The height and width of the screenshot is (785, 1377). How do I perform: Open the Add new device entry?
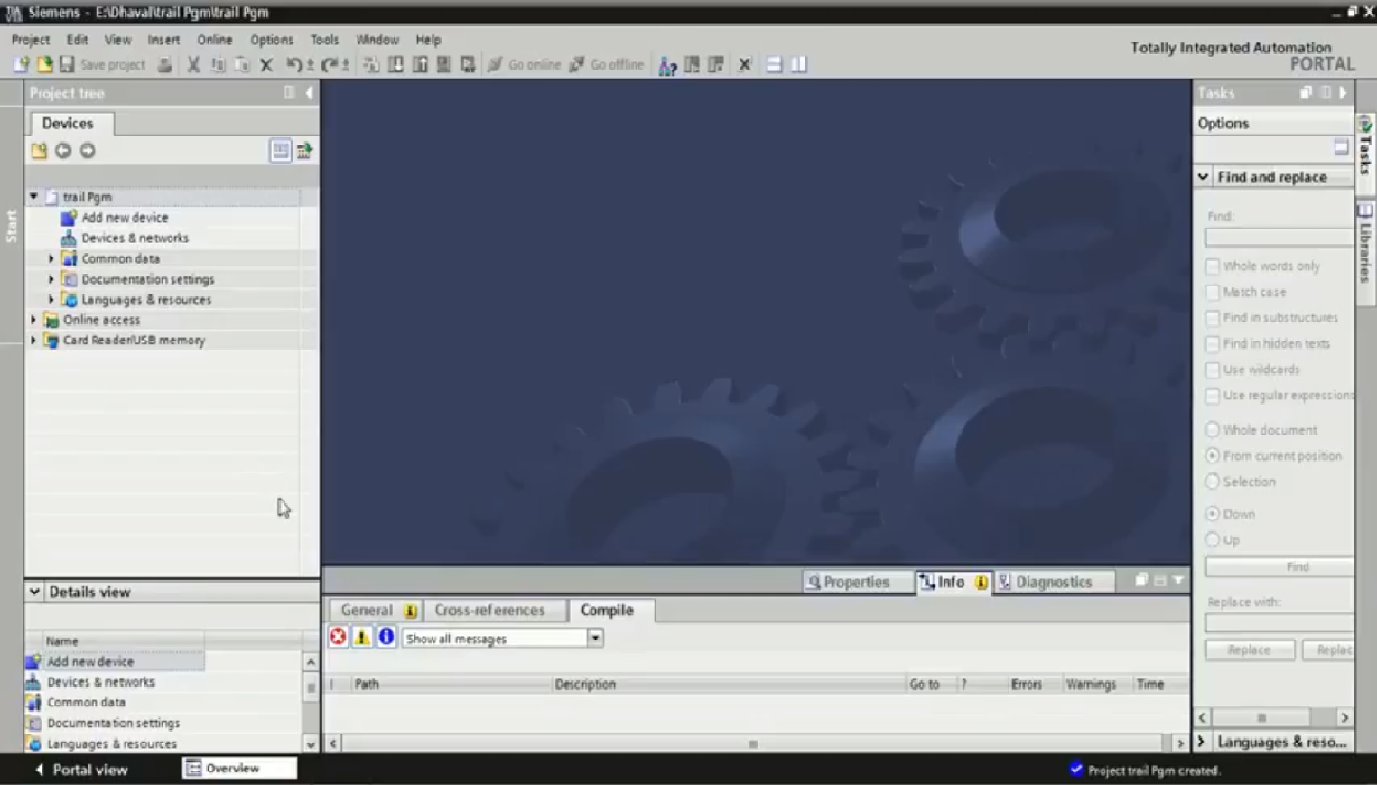(125, 217)
